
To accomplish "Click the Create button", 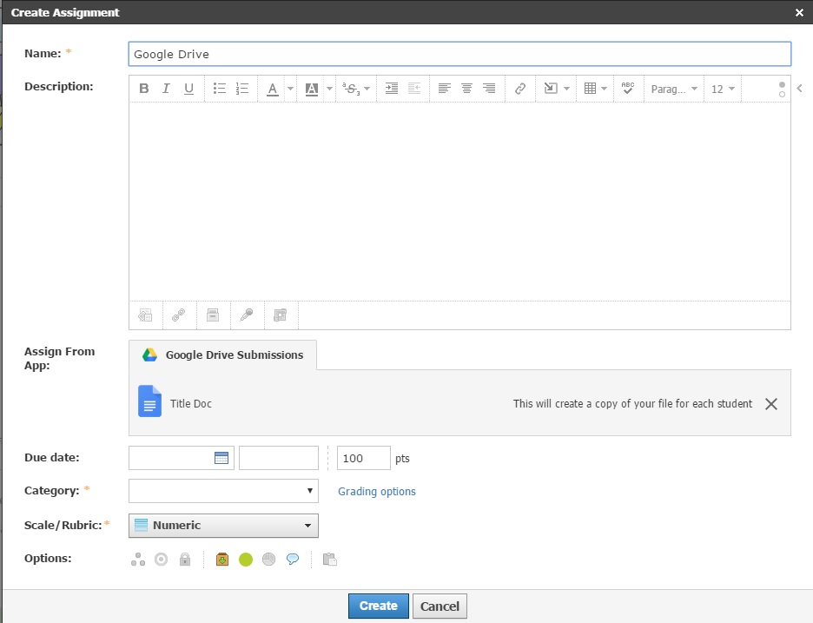I will (378, 606).
